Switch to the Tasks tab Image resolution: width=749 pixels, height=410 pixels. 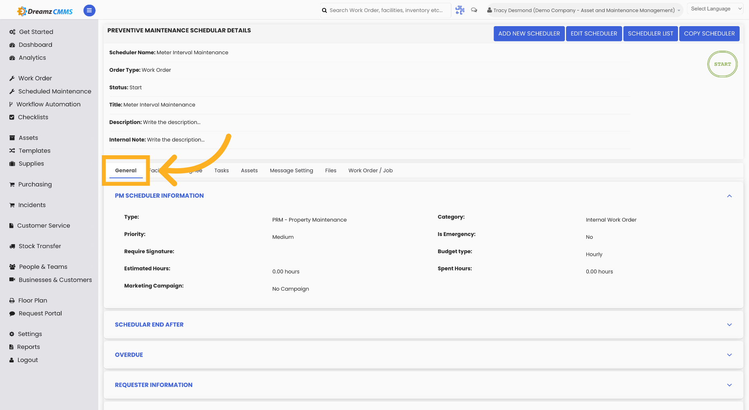[221, 170]
